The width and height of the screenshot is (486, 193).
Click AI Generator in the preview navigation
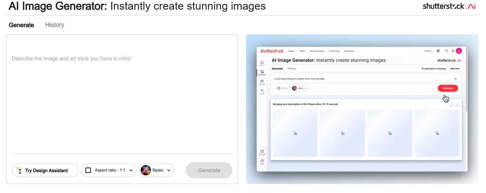click(335, 51)
